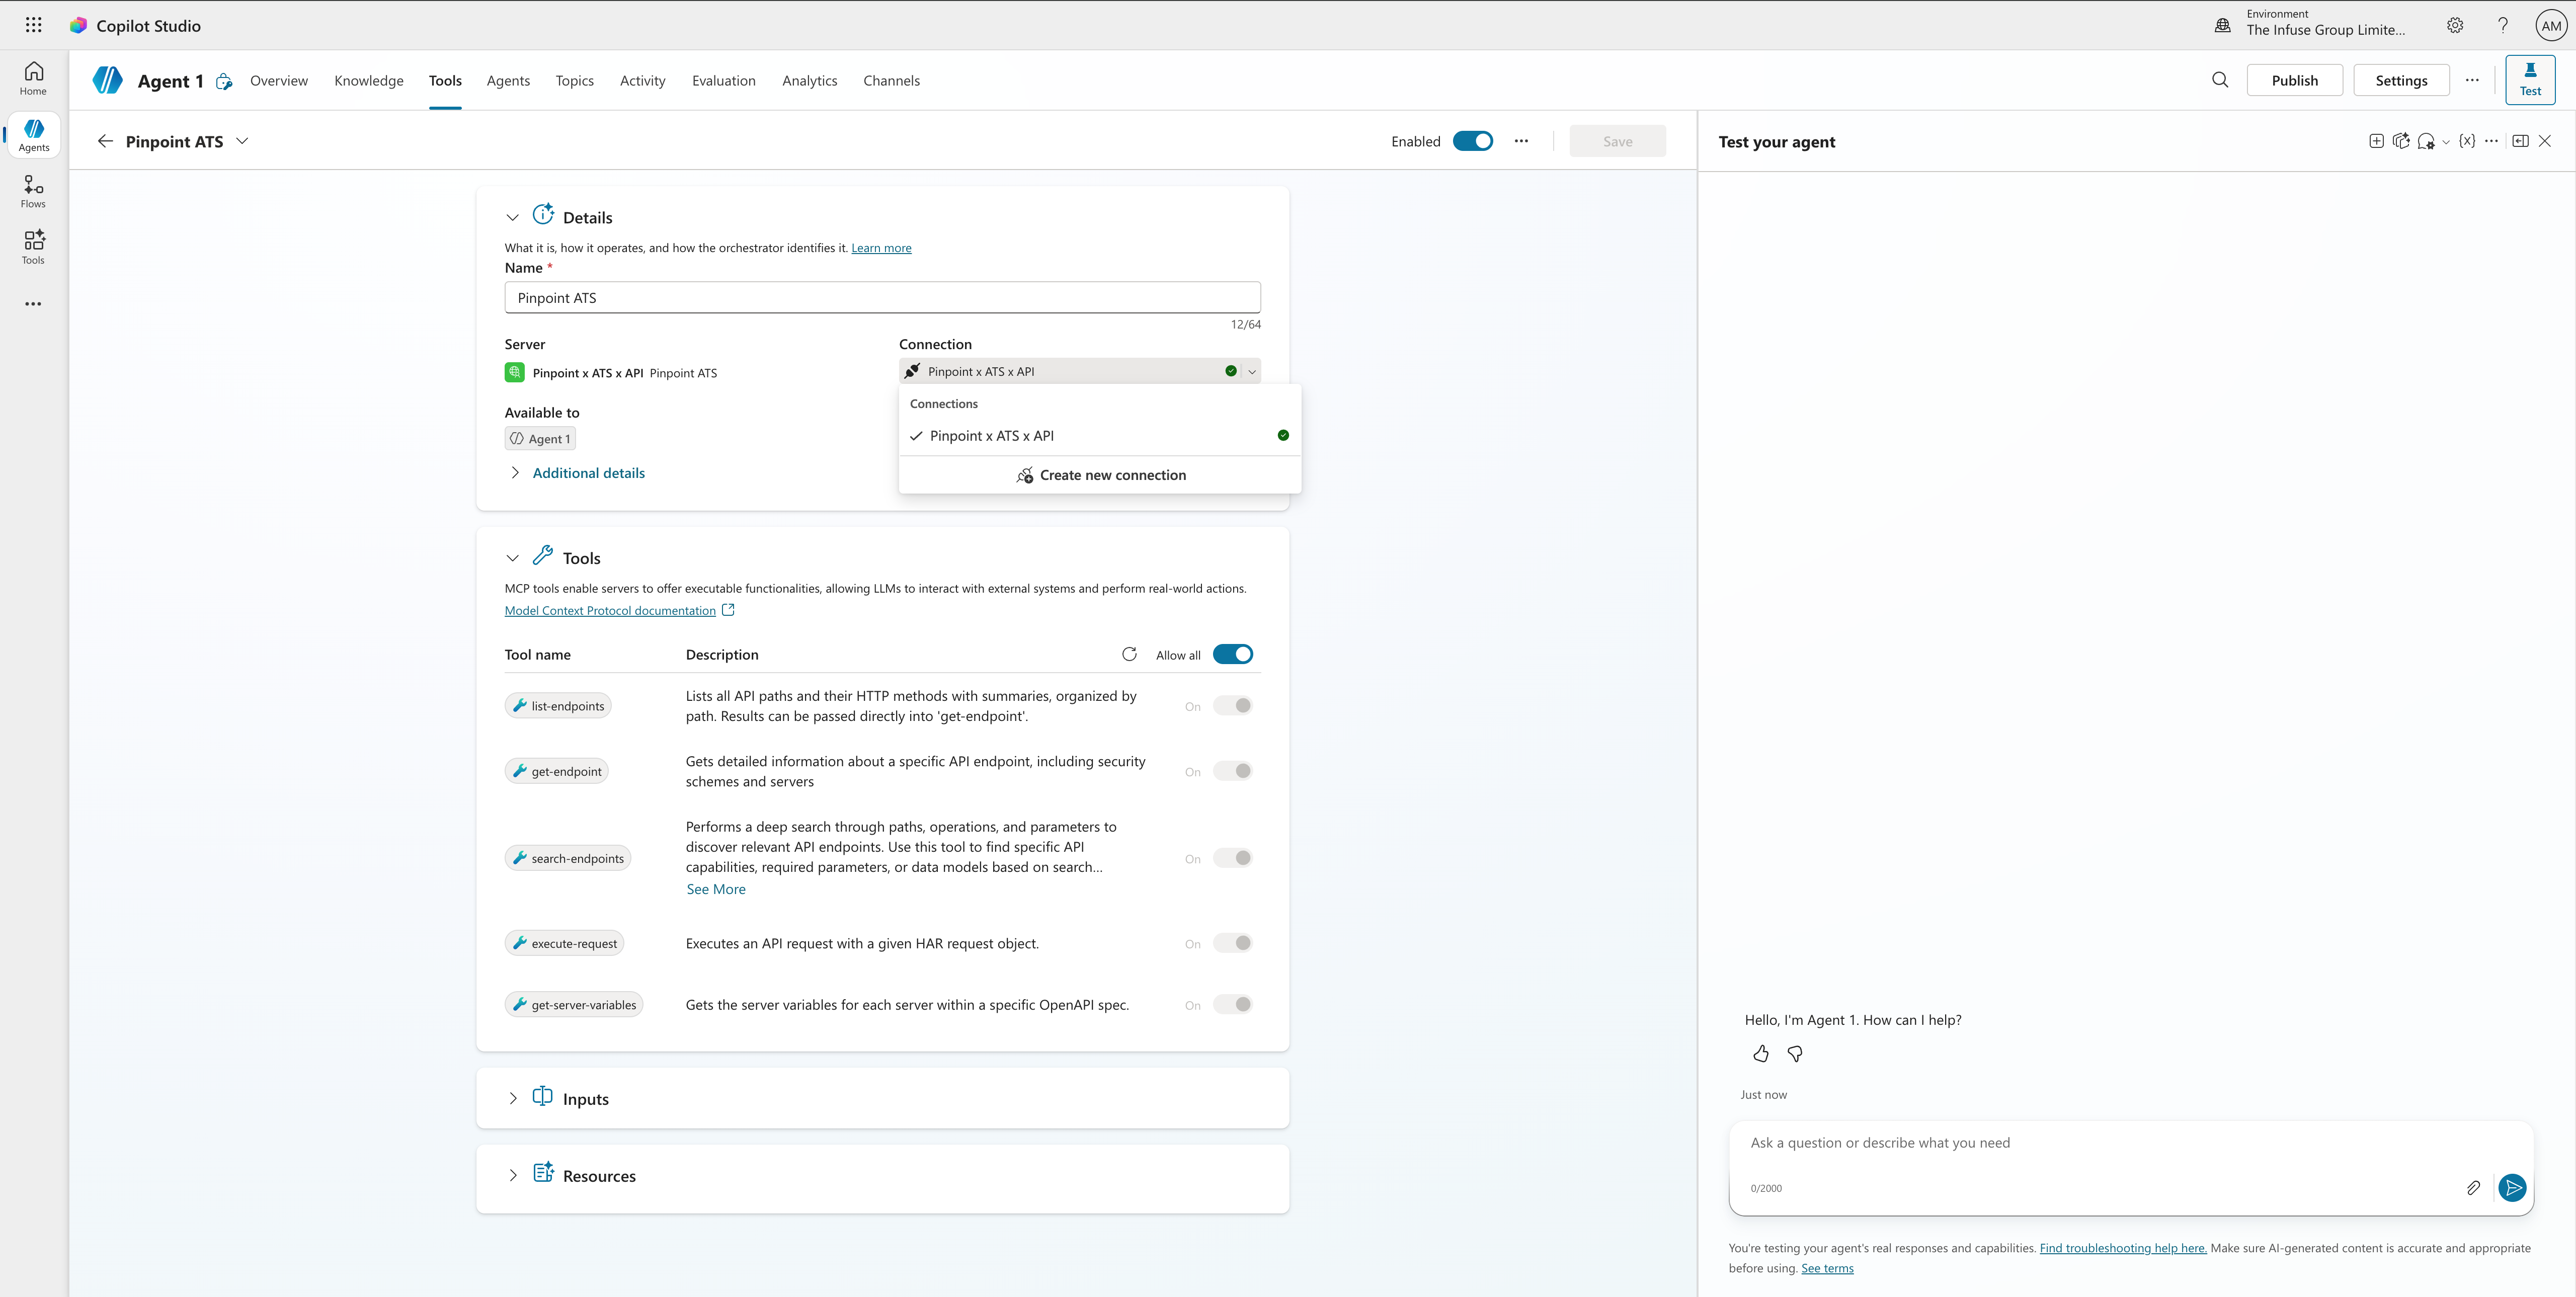
Task: Open Tools in left sidebar
Action: coord(33,248)
